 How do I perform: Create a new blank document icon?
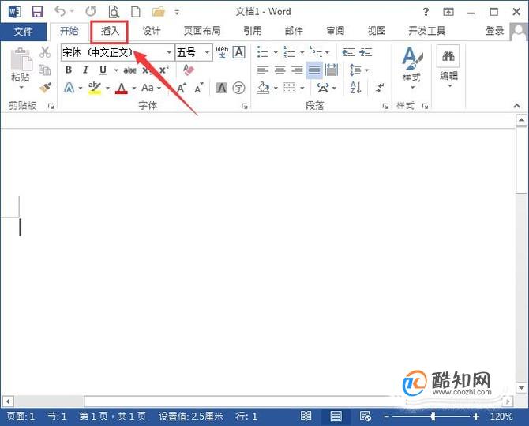point(136,12)
